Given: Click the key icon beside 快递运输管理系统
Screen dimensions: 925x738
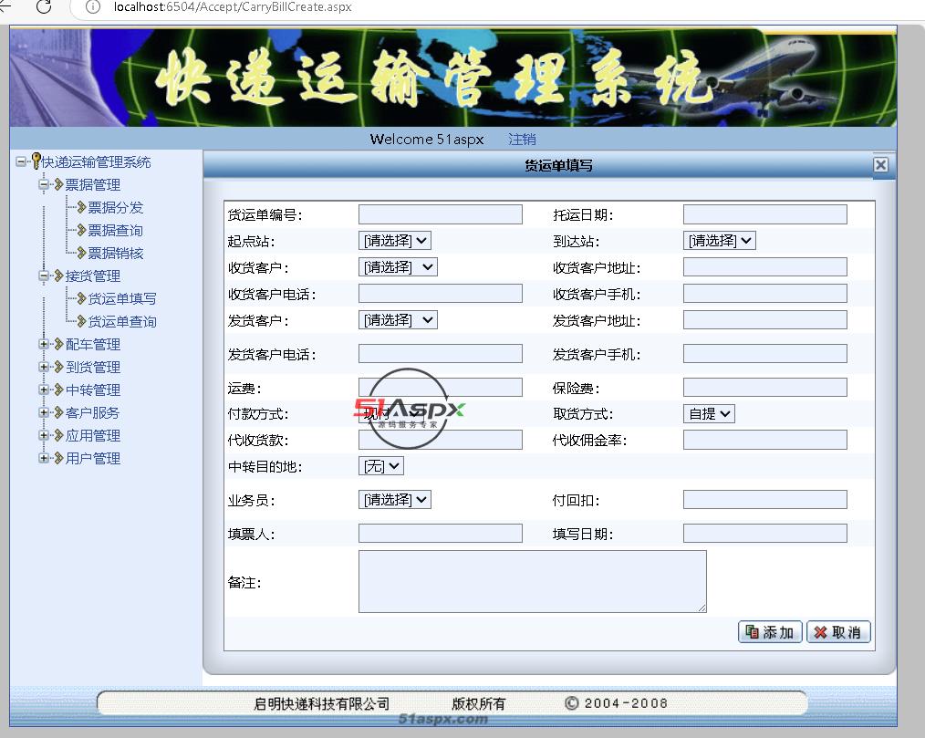Looking at the screenshot, I should tap(36, 161).
